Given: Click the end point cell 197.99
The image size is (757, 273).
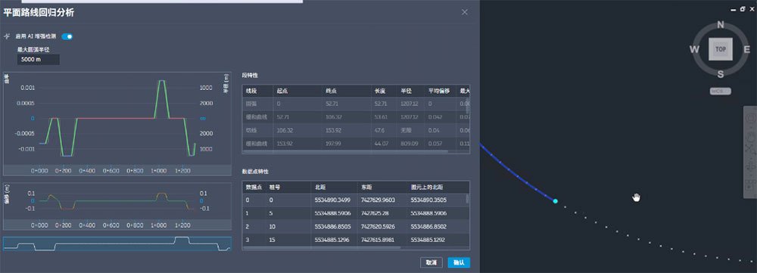Looking at the screenshot, I should (x=333, y=143).
